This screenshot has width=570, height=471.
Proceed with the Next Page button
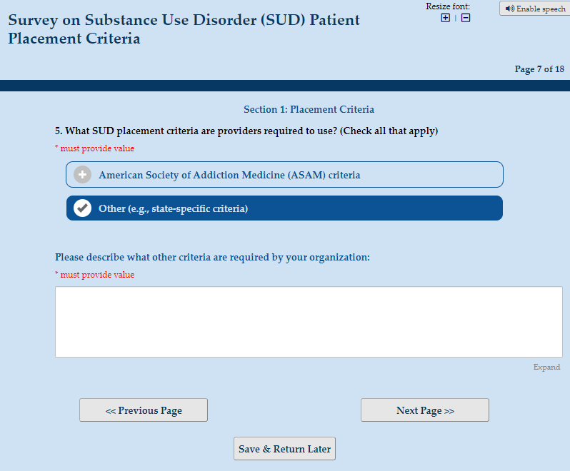(x=425, y=410)
